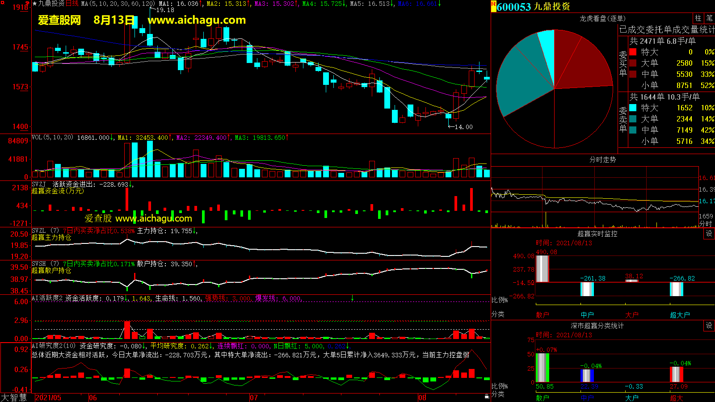Click the lock icon at bottom of chart
The width and height of the screenshot is (715, 402).
click(487, 397)
